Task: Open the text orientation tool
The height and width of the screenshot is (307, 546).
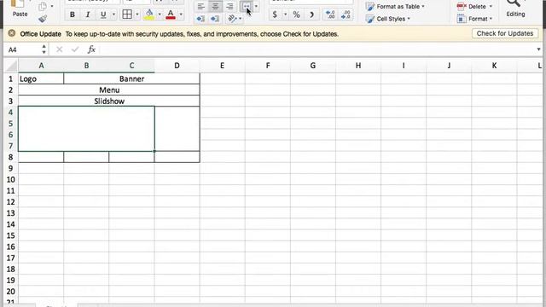Action: tap(232, 19)
